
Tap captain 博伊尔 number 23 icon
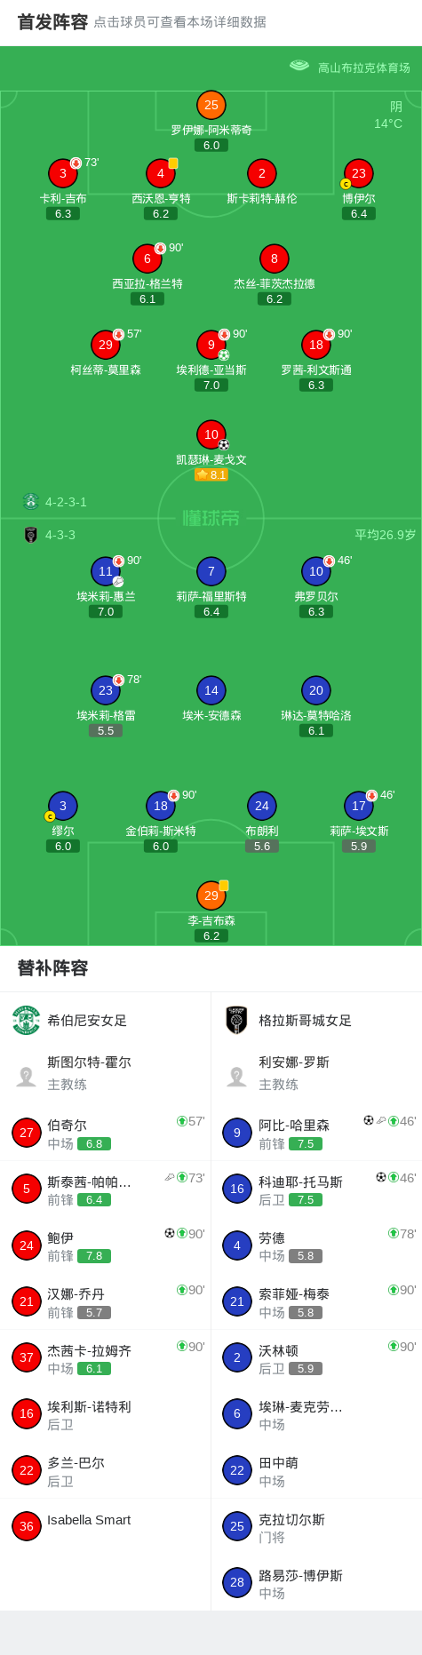359,173
